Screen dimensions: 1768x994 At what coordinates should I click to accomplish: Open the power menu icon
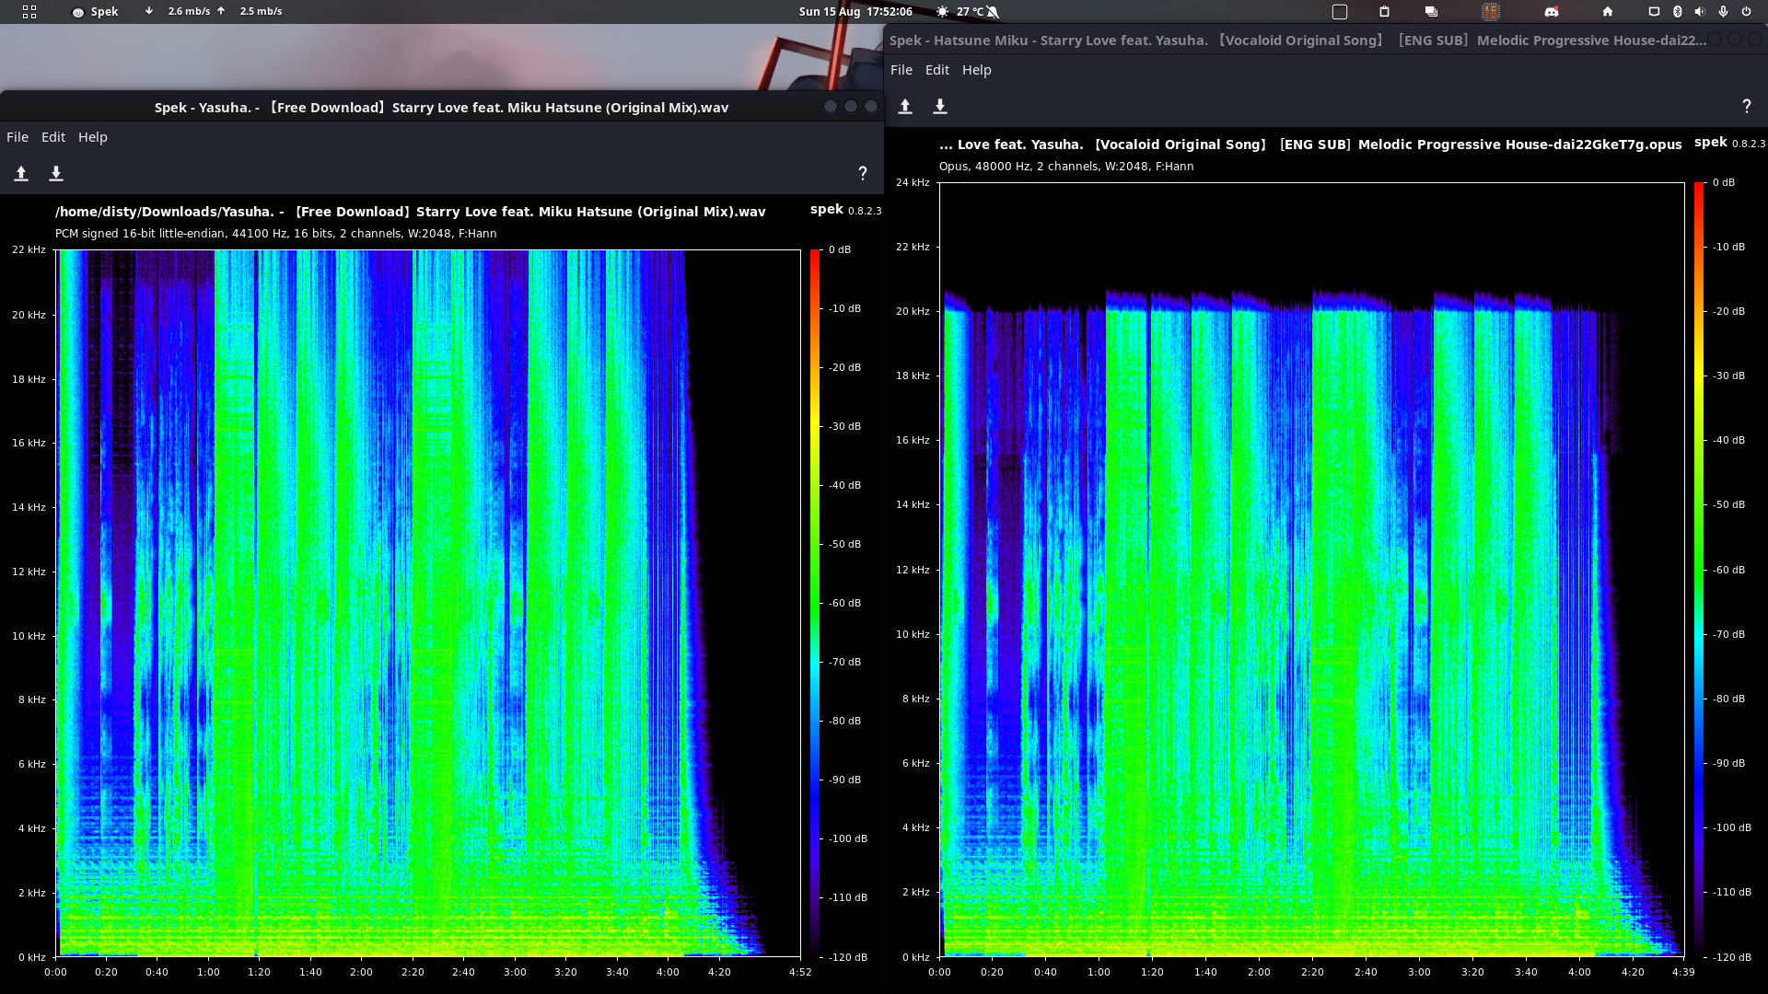pos(1746,12)
